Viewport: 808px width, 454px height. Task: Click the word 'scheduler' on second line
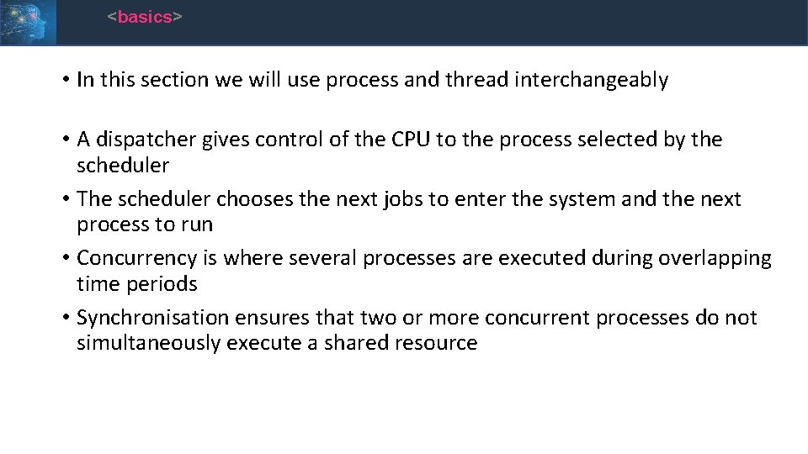tap(123, 166)
